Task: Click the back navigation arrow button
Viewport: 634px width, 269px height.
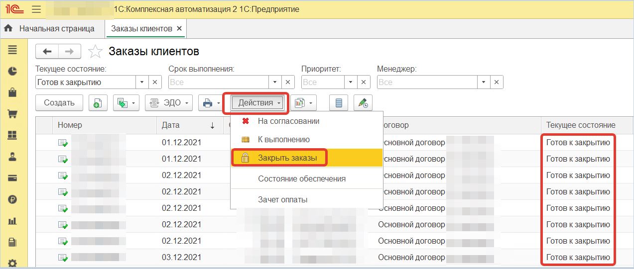Action: pyautogui.click(x=47, y=51)
